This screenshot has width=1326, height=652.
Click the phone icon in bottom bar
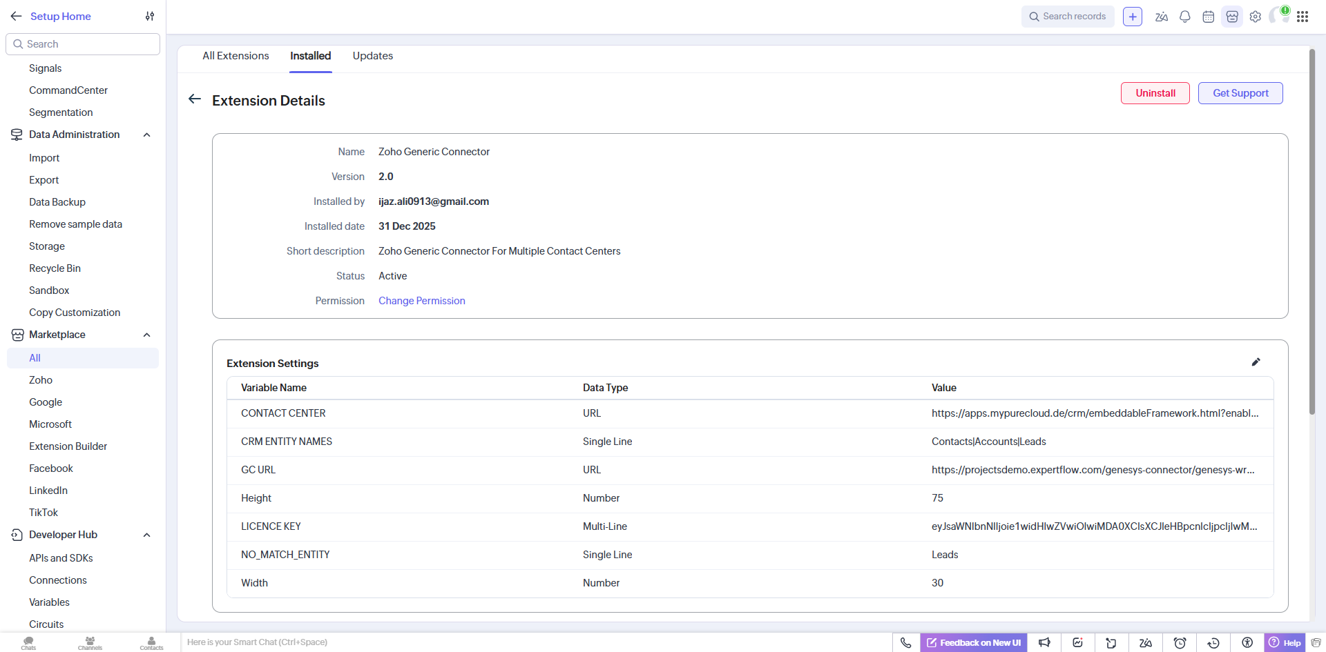click(905, 642)
